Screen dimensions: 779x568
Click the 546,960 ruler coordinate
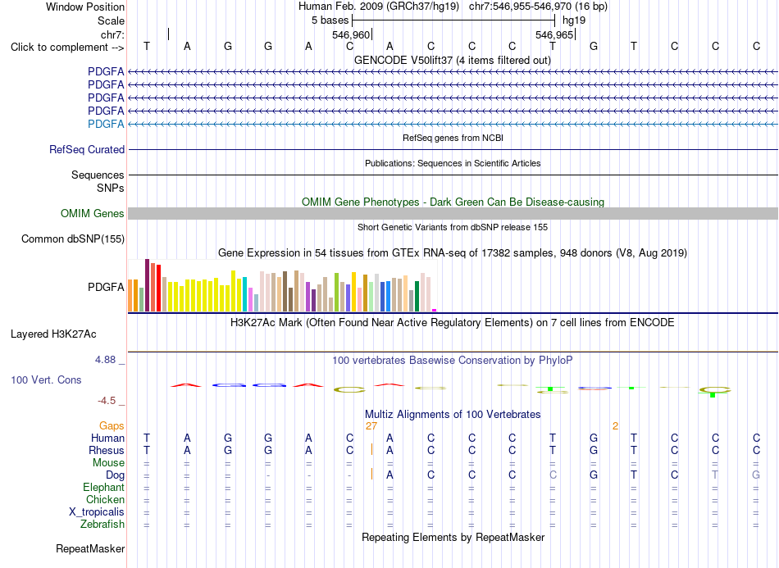click(x=351, y=34)
